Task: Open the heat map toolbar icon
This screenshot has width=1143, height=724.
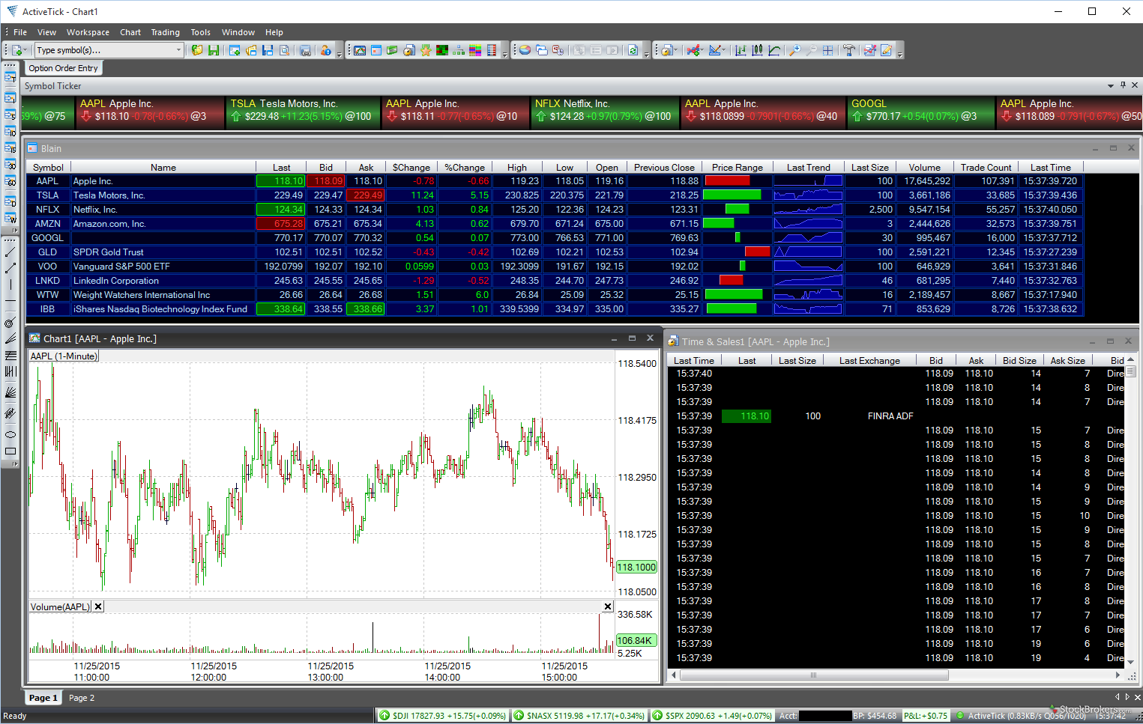Action: [x=442, y=50]
